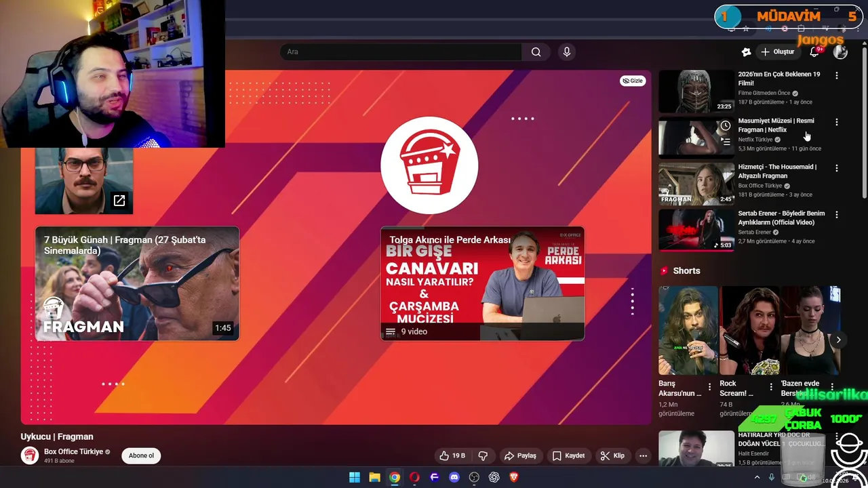This screenshot has height=488, width=868.
Task: Open Tolga Akıncı ile Perde Arkası playlist card
Action: [482, 283]
